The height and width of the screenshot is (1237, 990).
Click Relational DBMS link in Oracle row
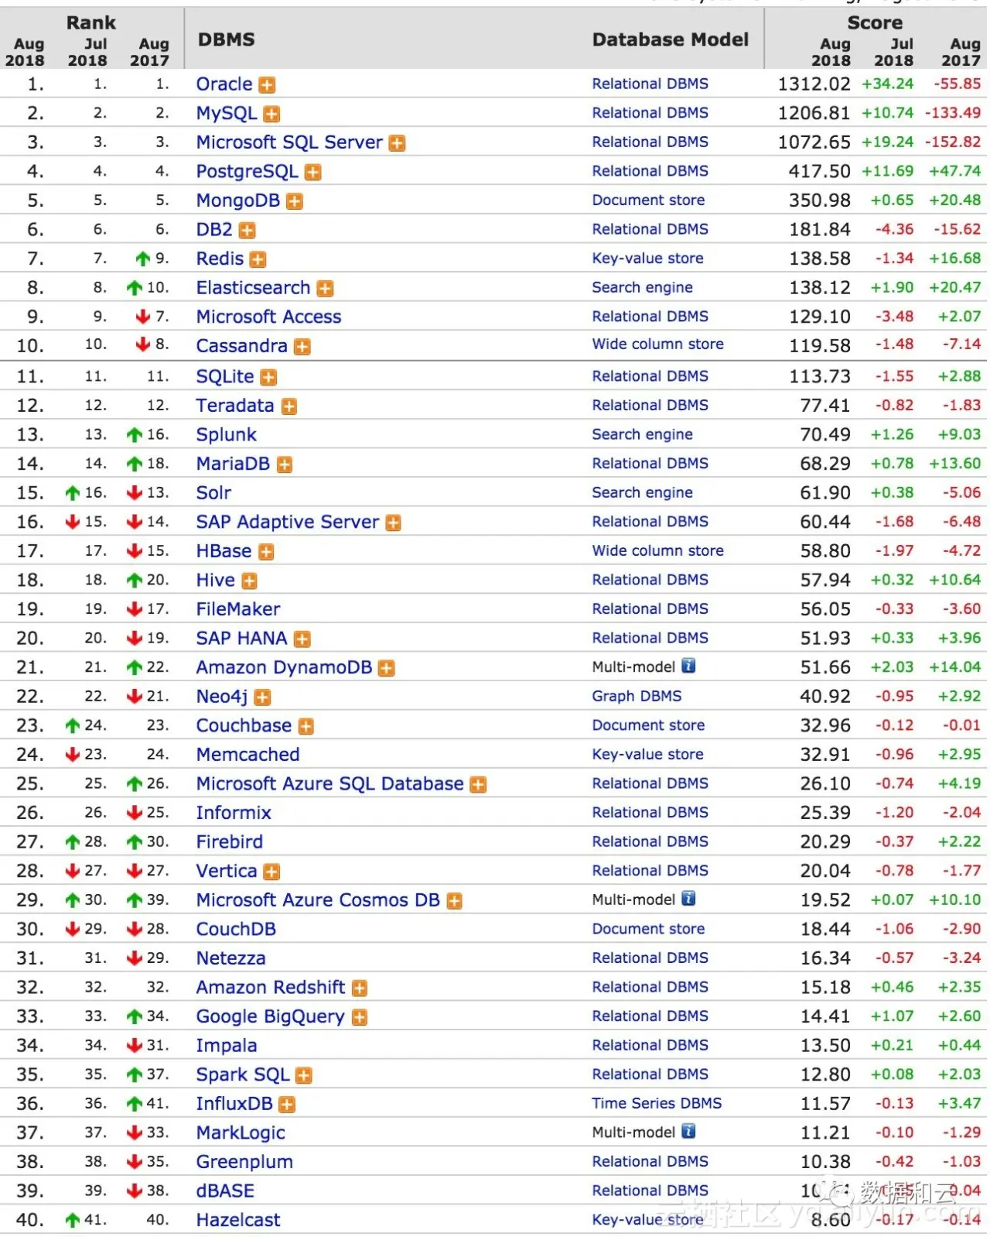point(650,84)
